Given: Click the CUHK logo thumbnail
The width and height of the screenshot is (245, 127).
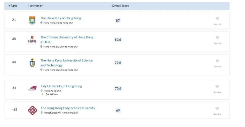Looking at the screenshot, I should (32, 40).
